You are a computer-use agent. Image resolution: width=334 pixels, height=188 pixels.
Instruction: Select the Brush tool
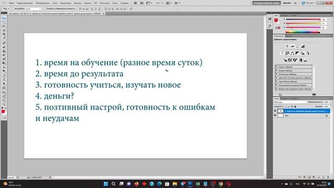click(x=4, y=48)
